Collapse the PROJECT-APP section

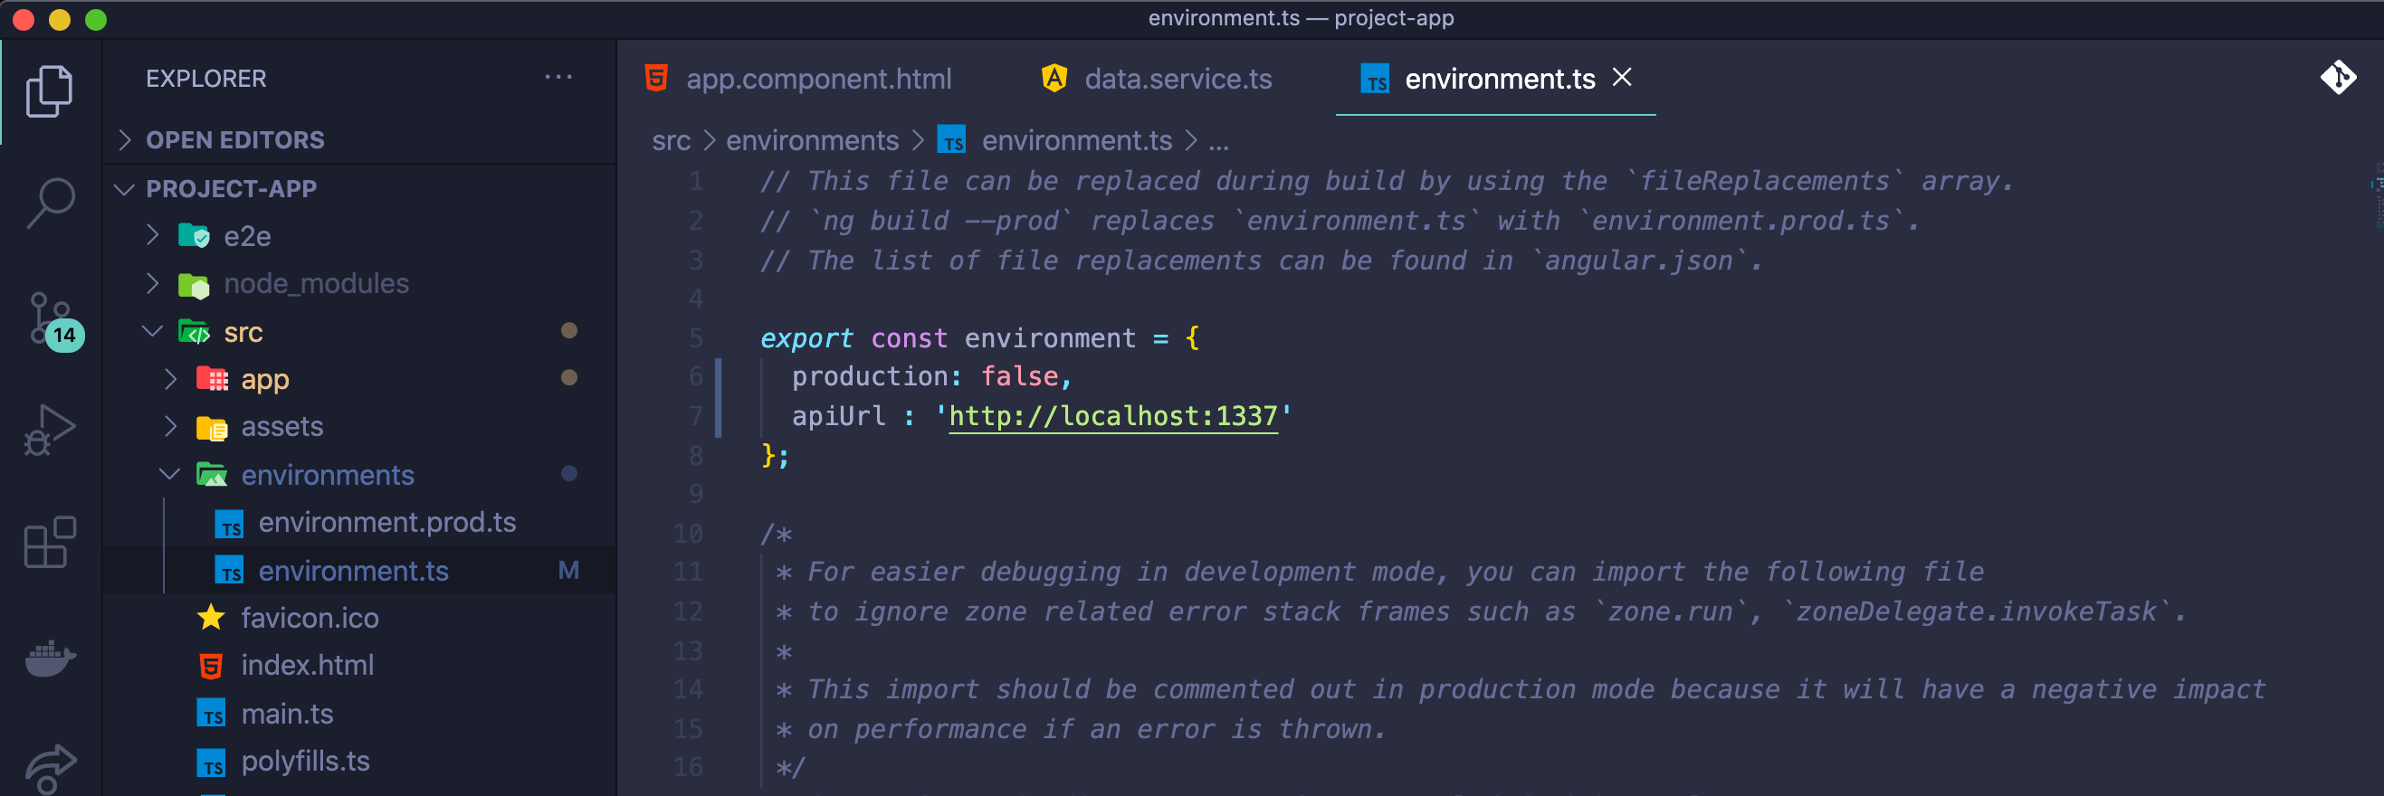pos(231,189)
